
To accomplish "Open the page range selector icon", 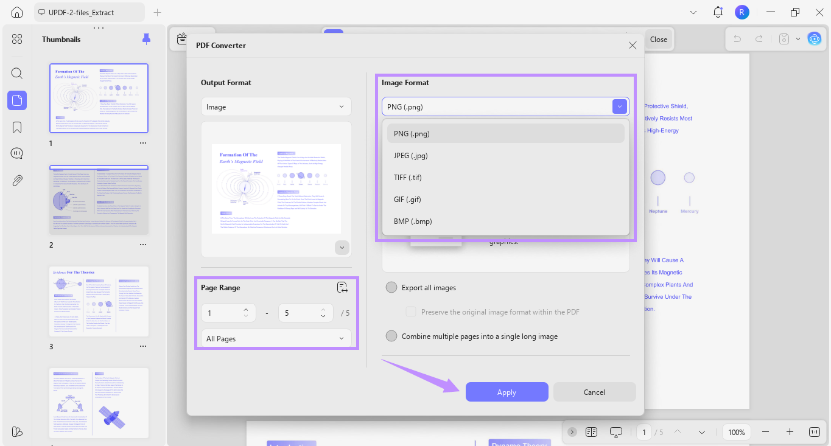I will point(342,287).
